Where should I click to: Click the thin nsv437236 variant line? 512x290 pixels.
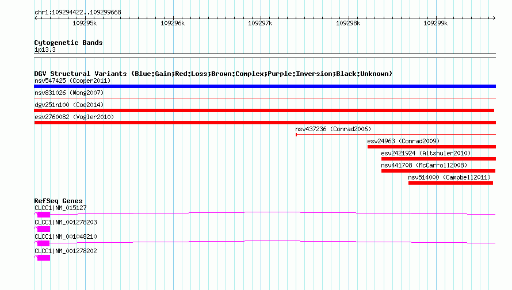[396, 134]
